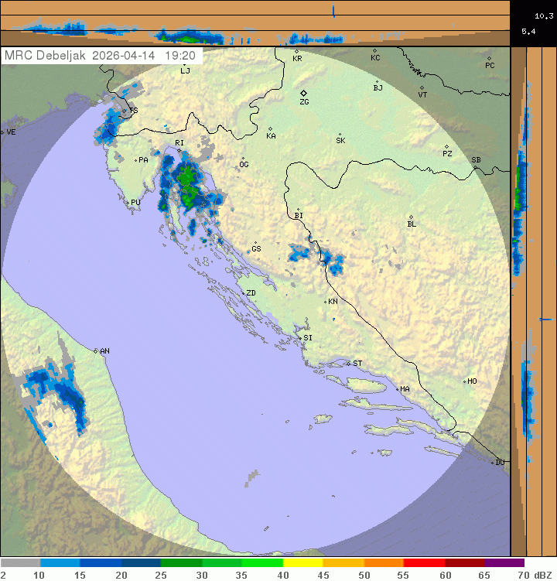Click the gray 2 dBZ legend swatch

click(x=20, y=563)
